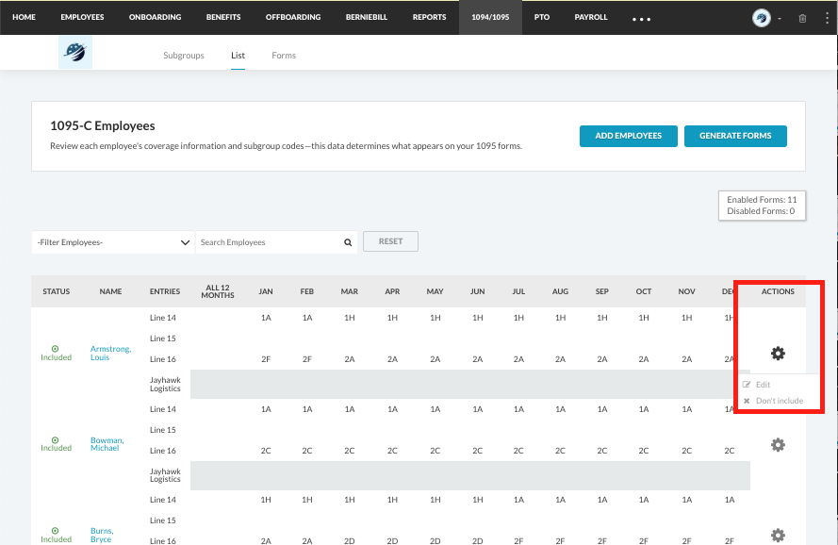Open the gear menu for Armstrong, Louis
This screenshot has height=545, width=838.
pyautogui.click(x=778, y=354)
